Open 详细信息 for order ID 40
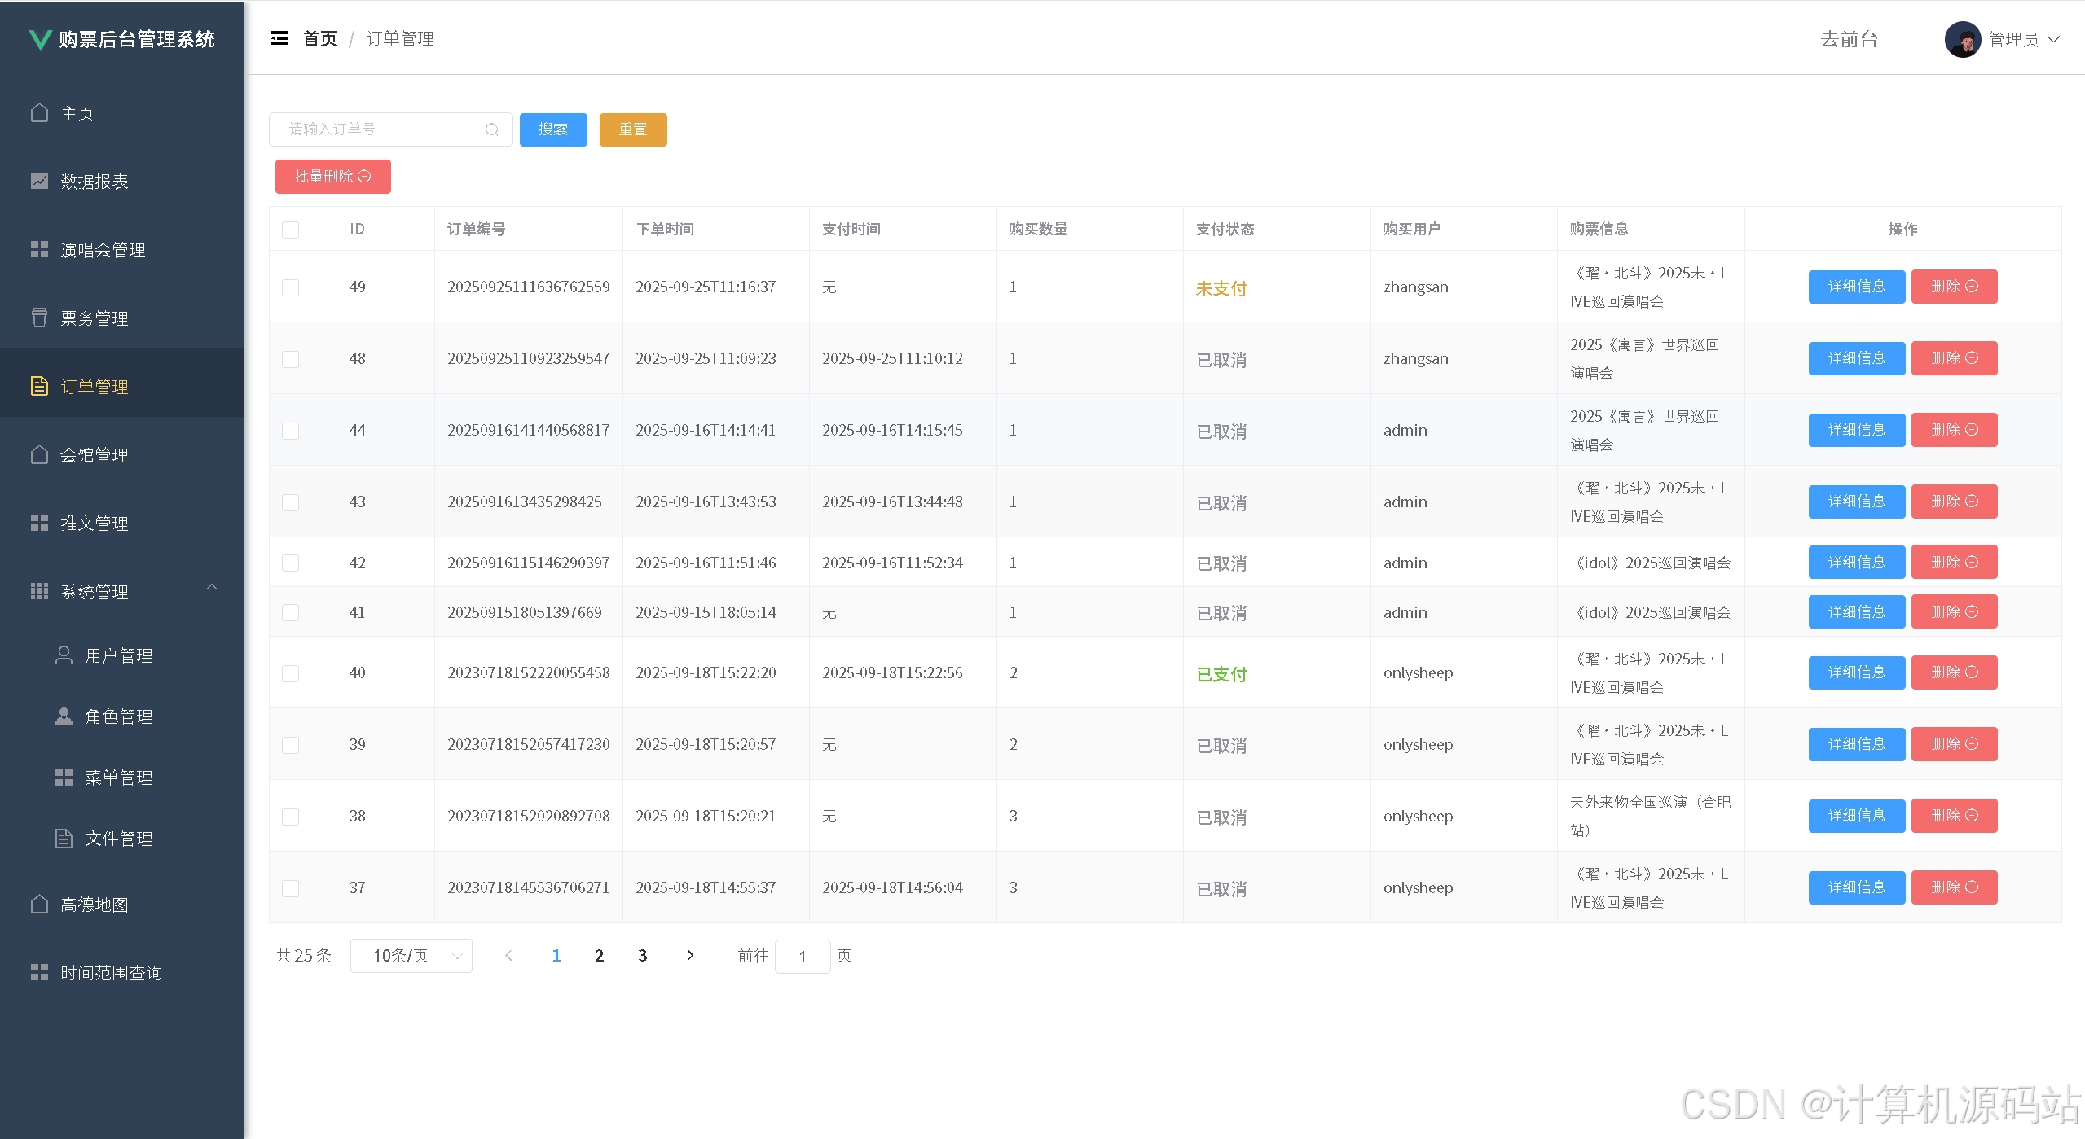2085x1139 pixels. point(1857,672)
